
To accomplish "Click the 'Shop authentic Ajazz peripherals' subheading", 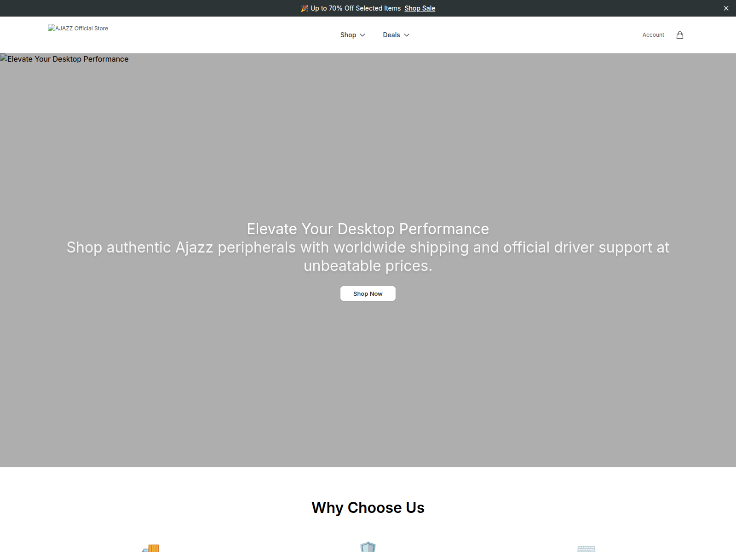I will [x=368, y=256].
